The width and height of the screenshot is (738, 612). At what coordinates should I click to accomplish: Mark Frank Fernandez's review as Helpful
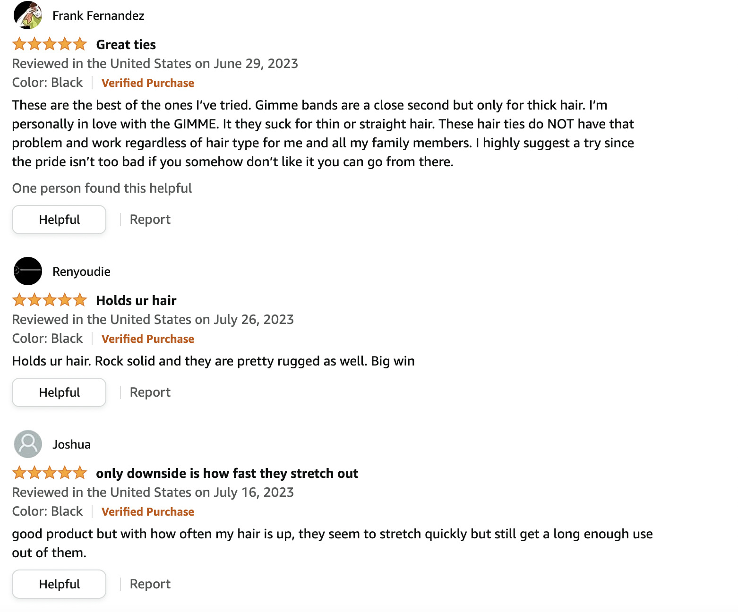[59, 220]
